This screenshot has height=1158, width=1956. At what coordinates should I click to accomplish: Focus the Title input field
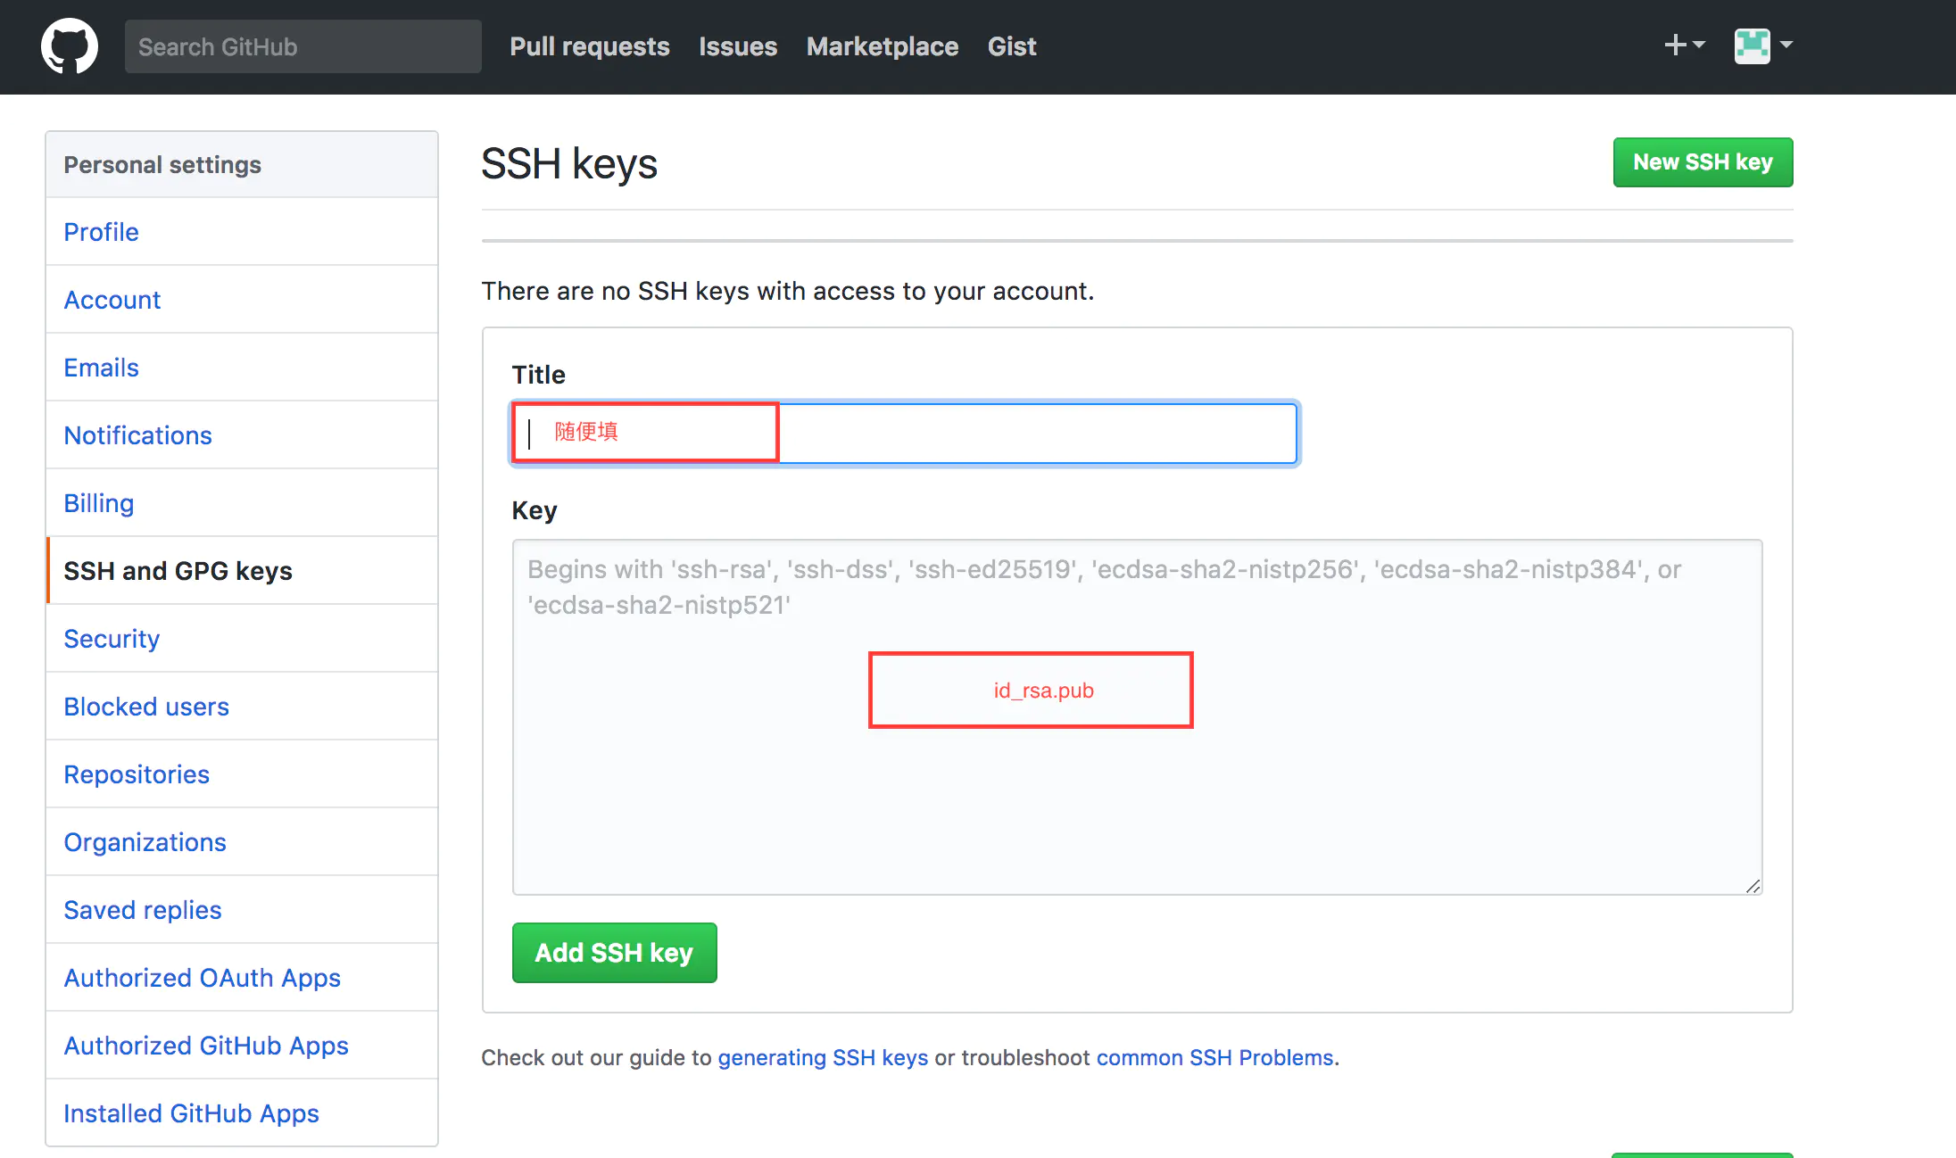click(905, 434)
